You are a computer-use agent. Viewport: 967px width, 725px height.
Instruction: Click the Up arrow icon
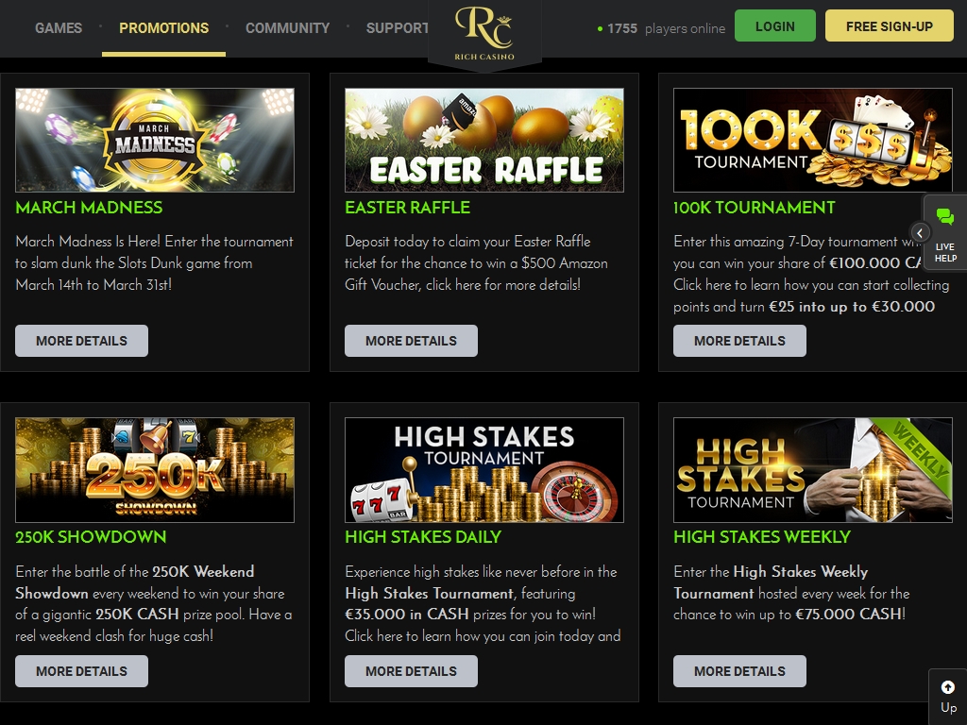coord(948,687)
